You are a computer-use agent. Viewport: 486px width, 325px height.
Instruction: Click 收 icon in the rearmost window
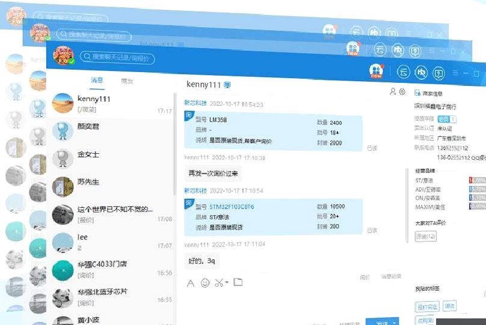pyautogui.click(x=374, y=32)
